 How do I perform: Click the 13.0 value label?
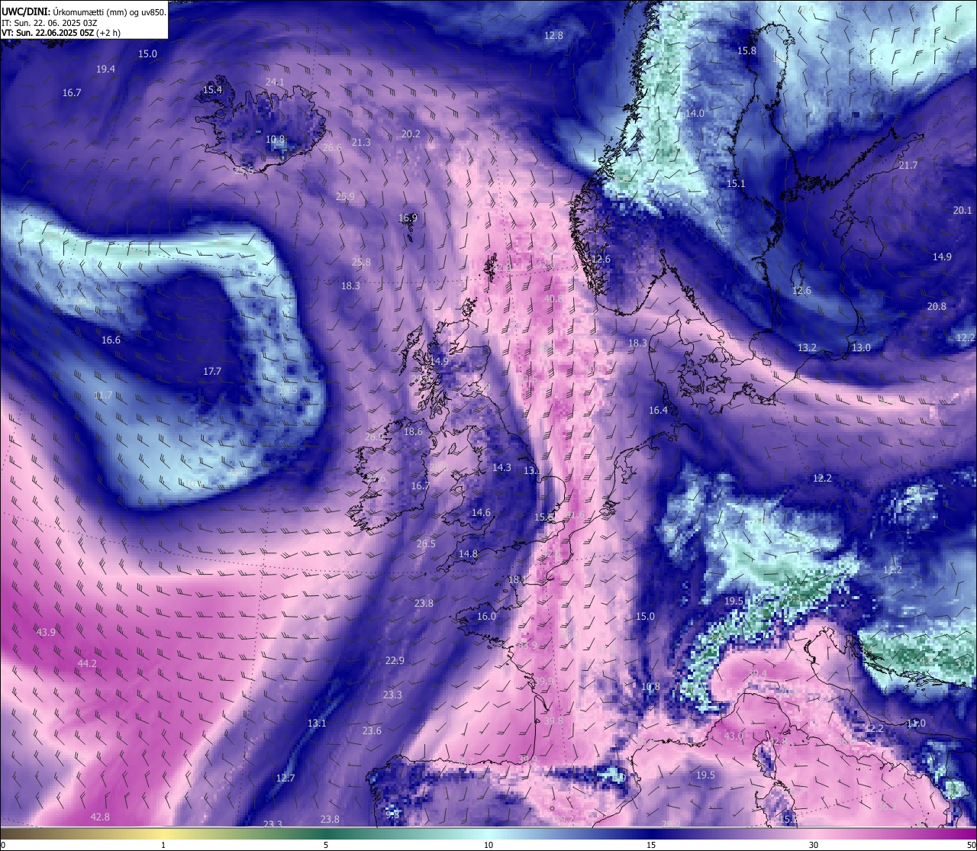(861, 348)
